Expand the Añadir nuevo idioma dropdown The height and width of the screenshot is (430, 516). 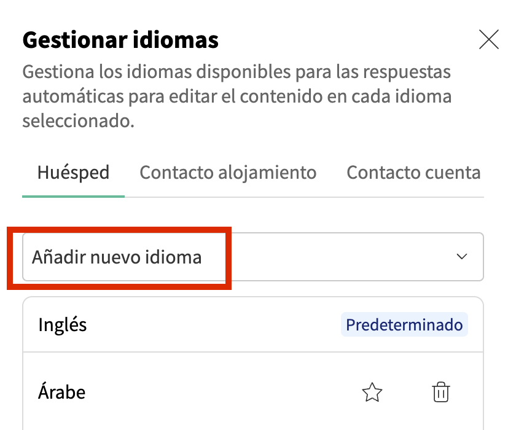point(252,257)
